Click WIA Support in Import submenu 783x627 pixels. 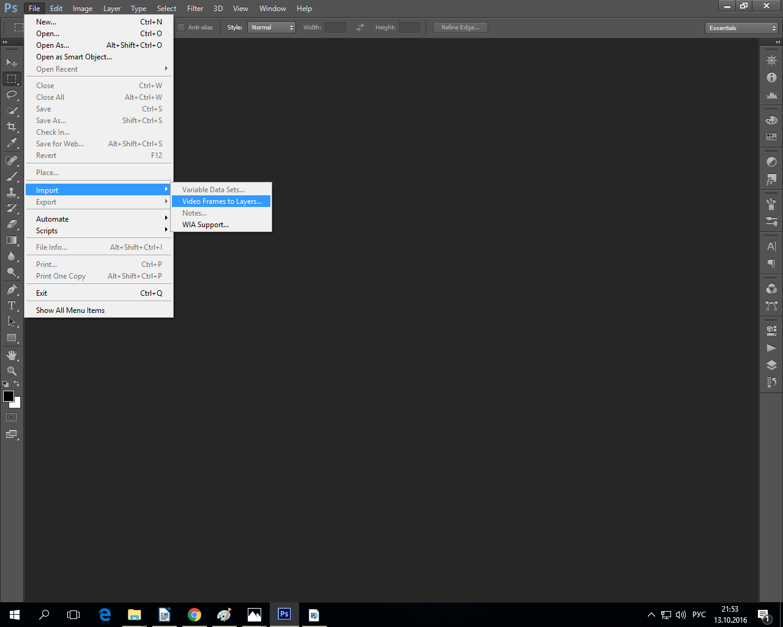point(206,225)
